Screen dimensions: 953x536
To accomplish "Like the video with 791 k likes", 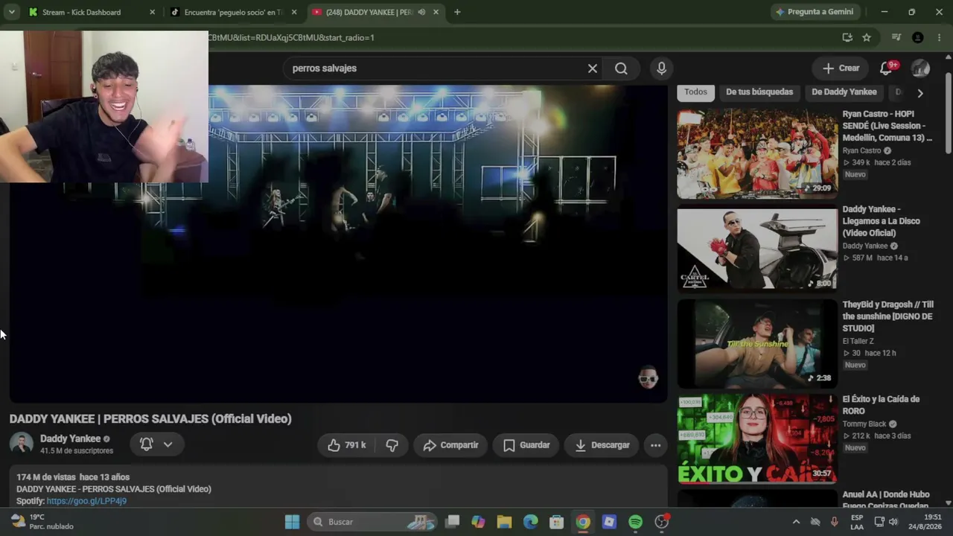I will click(x=347, y=445).
